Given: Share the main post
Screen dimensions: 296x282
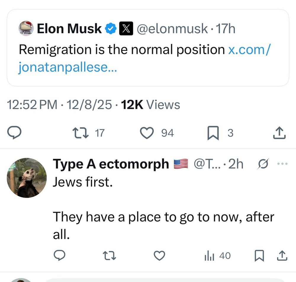Looking at the screenshot, I should point(279,133).
